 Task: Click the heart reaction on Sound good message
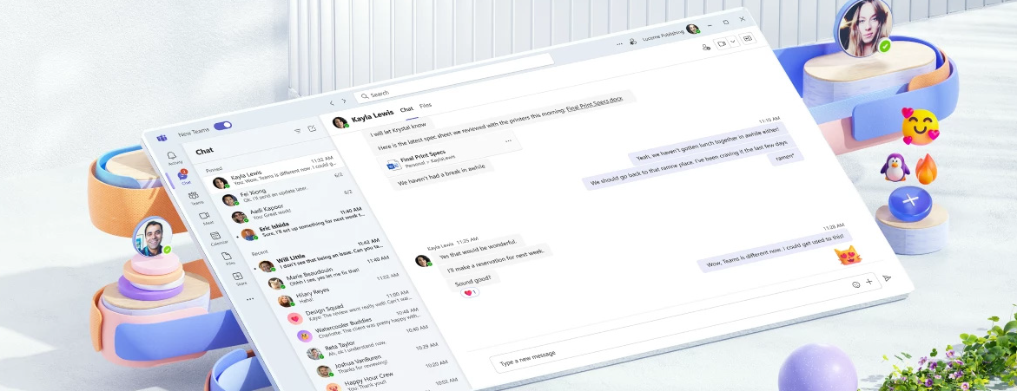[x=470, y=293]
